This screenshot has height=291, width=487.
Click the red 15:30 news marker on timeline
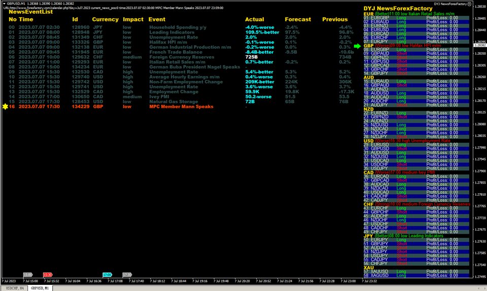click(48, 275)
